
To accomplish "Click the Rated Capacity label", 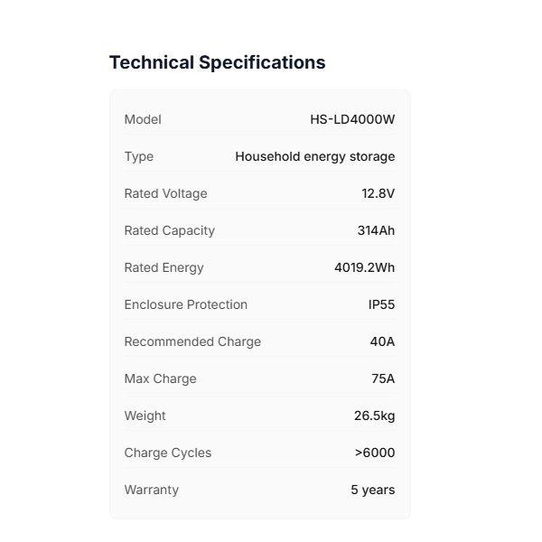I will point(169,230).
